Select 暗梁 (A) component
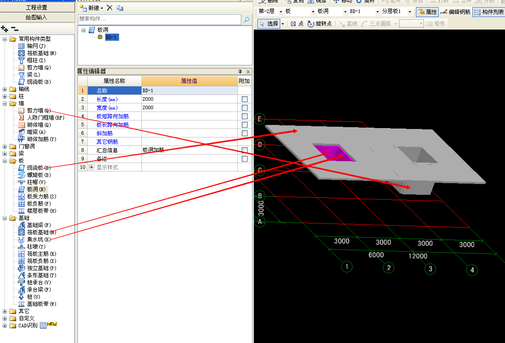The image size is (505, 343). 32,132
